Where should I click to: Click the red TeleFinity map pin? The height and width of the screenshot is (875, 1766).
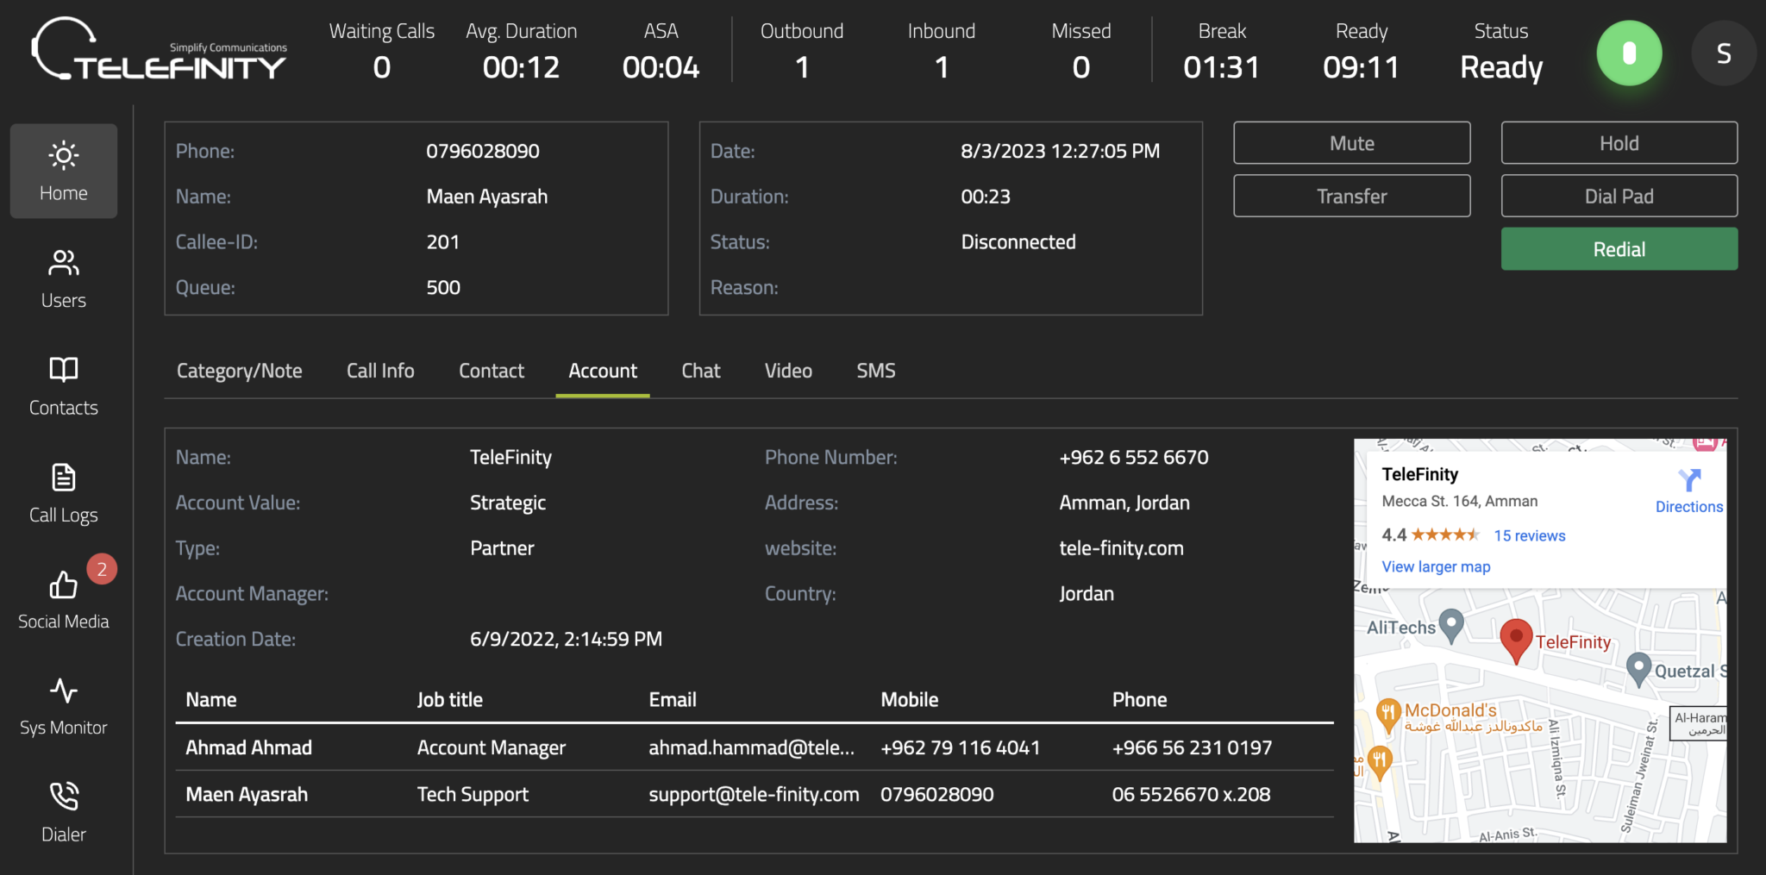click(1515, 641)
